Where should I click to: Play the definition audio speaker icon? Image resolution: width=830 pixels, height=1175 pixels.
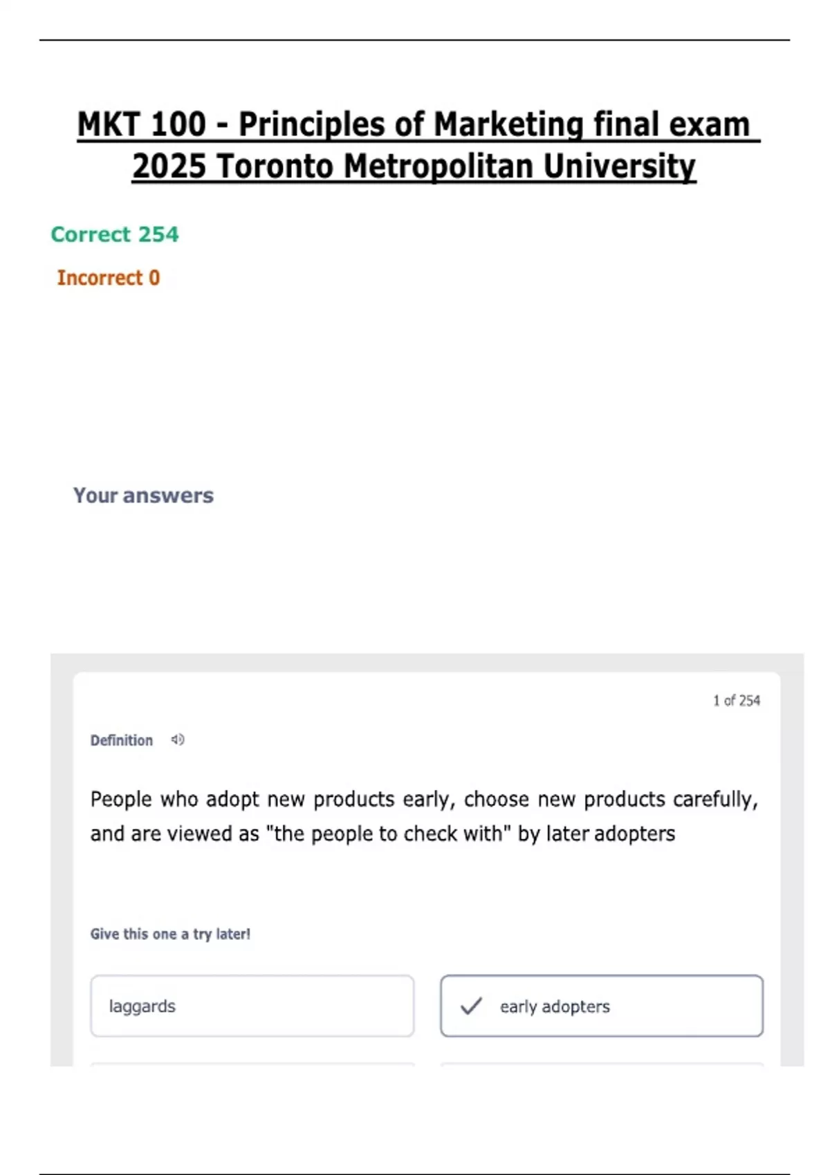[178, 740]
